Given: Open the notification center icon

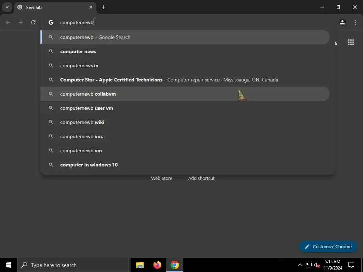Looking at the screenshot, I should coord(351,265).
